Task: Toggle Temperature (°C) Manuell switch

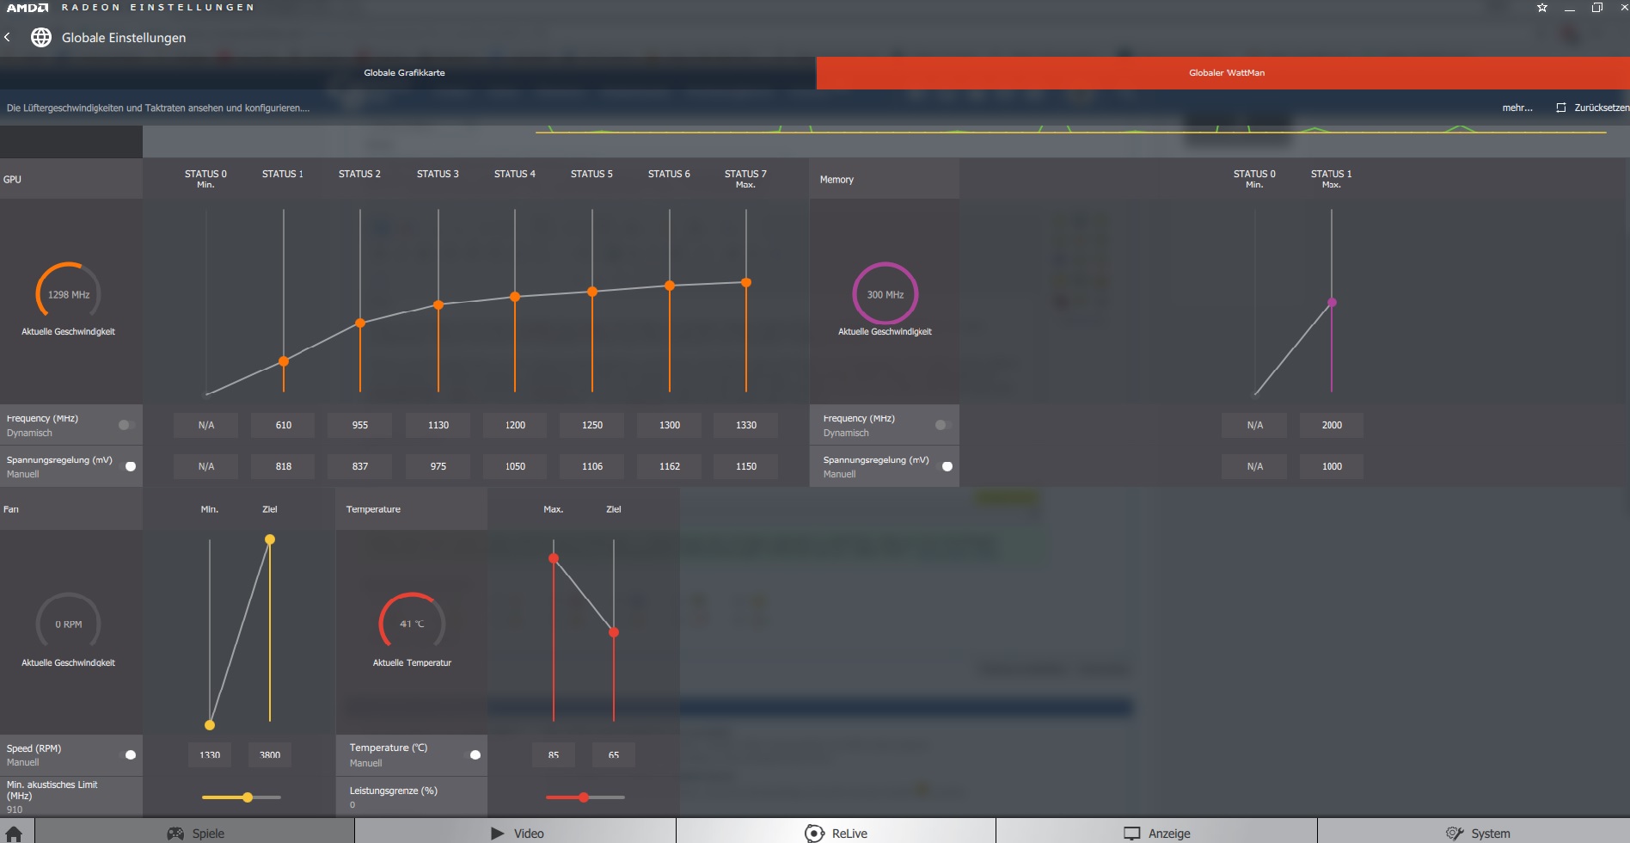Action: coord(471,754)
